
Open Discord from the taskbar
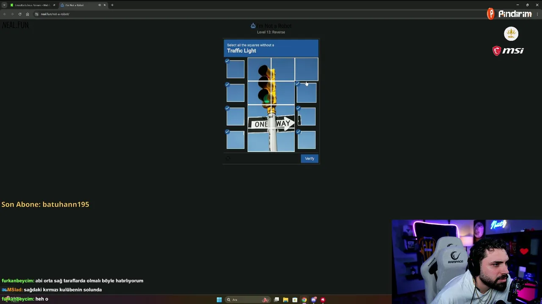point(313,300)
